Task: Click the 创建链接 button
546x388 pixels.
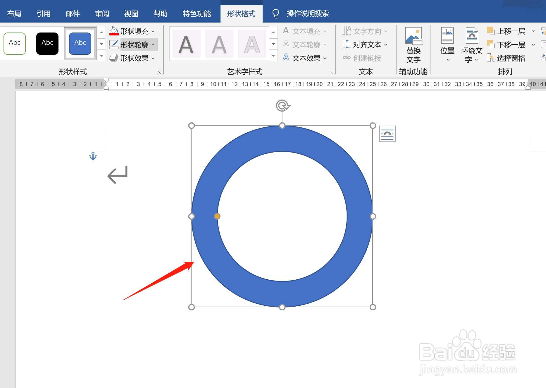Action: (362, 58)
